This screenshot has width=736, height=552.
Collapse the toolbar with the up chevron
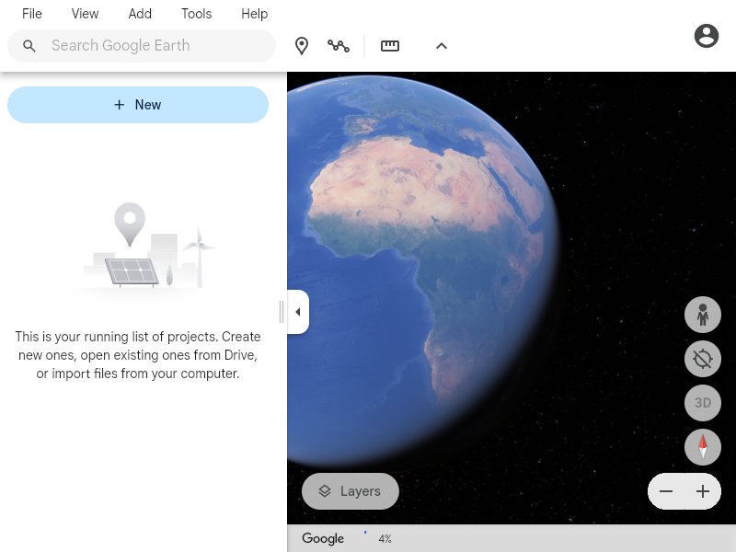pyautogui.click(x=442, y=46)
